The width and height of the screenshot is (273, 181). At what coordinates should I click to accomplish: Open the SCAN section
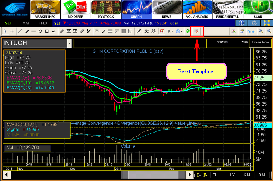[258, 10]
